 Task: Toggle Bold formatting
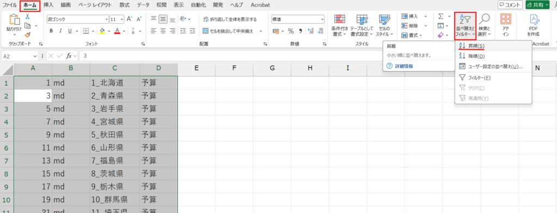[x=51, y=31]
